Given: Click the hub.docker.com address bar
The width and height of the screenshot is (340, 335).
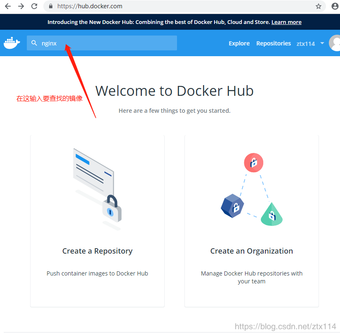Looking at the screenshot, I should tap(184, 6).
